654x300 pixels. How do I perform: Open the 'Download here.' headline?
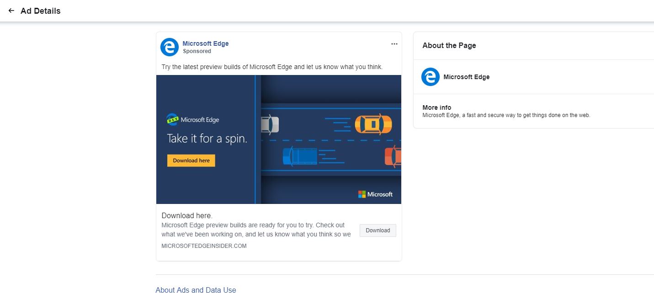tap(187, 215)
